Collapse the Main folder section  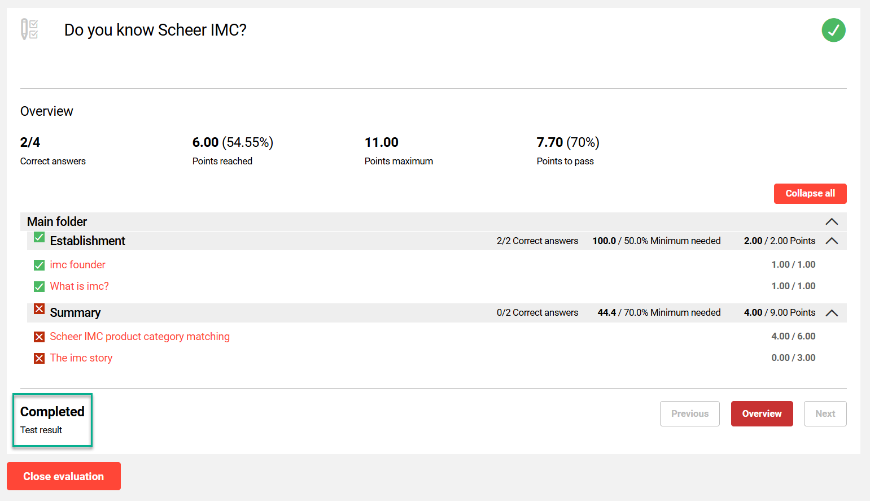(x=832, y=221)
